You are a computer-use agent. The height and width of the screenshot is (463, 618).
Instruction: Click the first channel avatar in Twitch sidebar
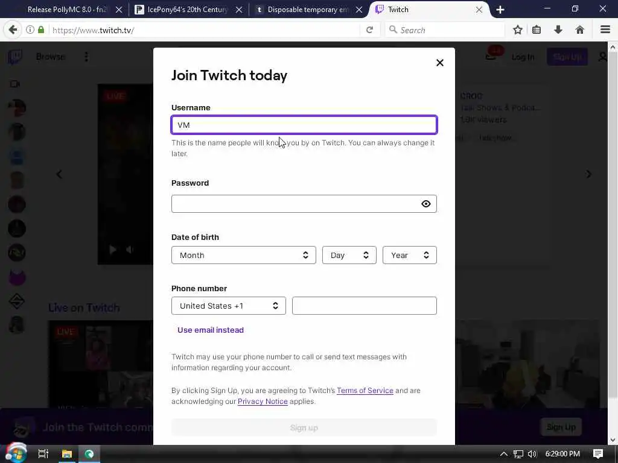pos(17,108)
